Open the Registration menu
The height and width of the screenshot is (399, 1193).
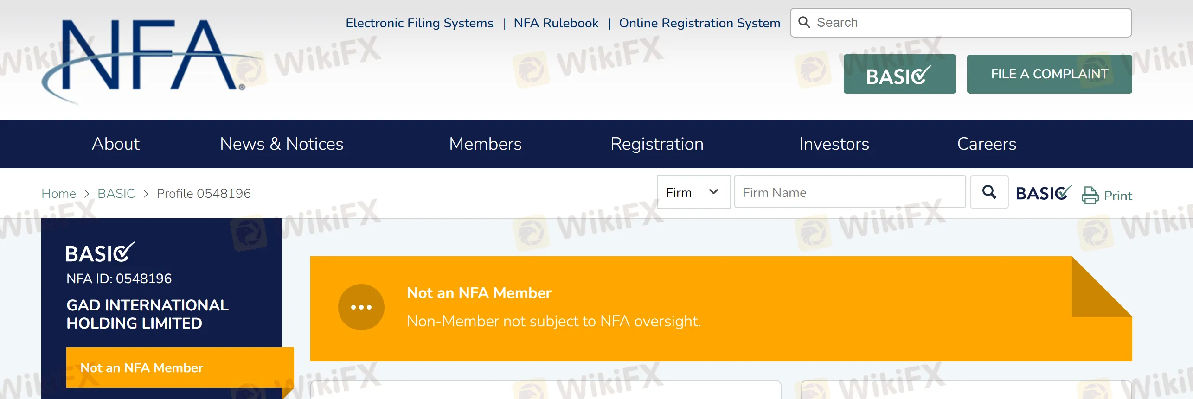pyautogui.click(x=657, y=144)
